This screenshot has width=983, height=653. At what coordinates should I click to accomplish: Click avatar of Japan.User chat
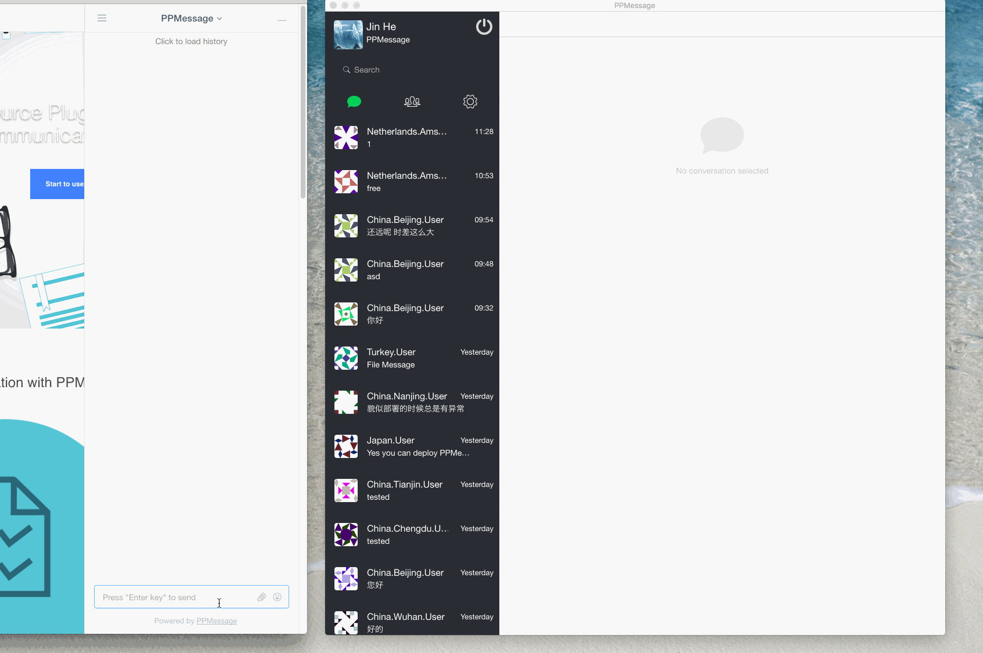point(346,446)
